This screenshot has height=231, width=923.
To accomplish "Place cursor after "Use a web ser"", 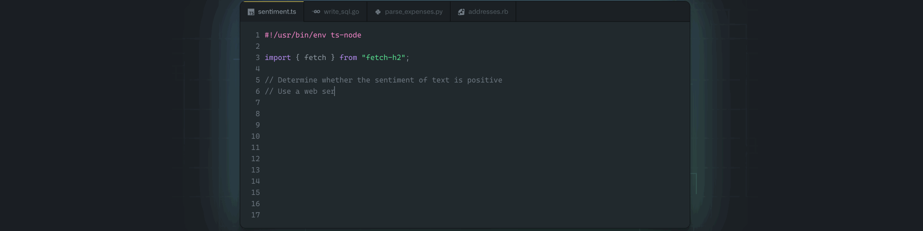I will [335, 91].
